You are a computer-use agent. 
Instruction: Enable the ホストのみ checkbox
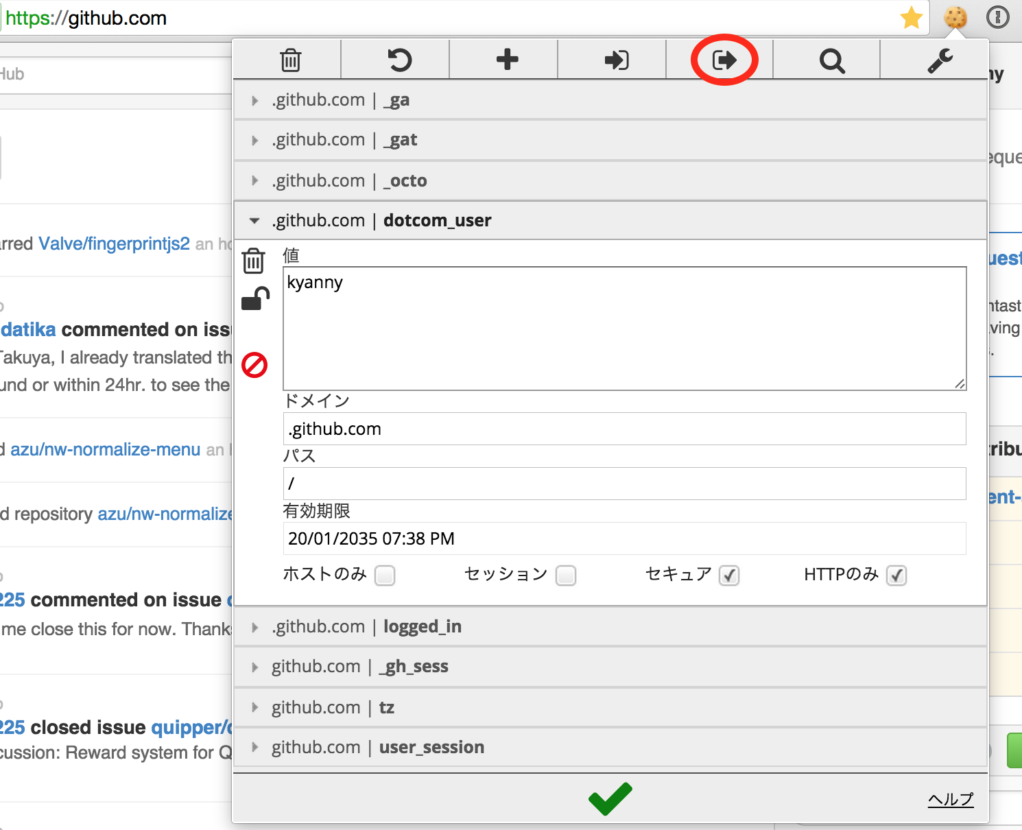385,576
